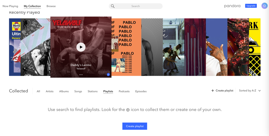This screenshot has width=269, height=136.
Task: Select the yellow album cover on far right
Action: (x=255, y=47)
